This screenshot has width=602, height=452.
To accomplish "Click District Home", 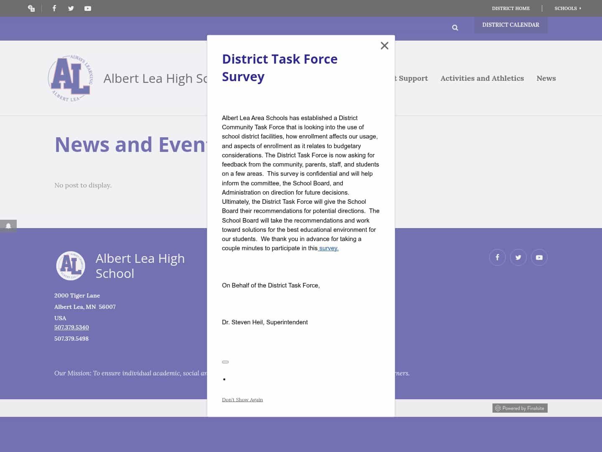I will 510,8.
